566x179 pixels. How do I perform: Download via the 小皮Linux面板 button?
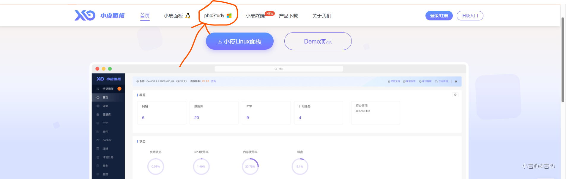coord(239,41)
